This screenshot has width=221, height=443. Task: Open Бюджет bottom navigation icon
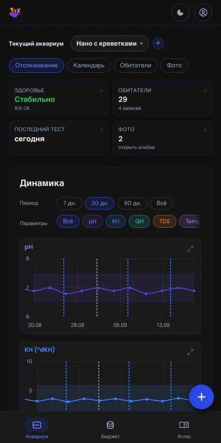[x=110, y=425]
